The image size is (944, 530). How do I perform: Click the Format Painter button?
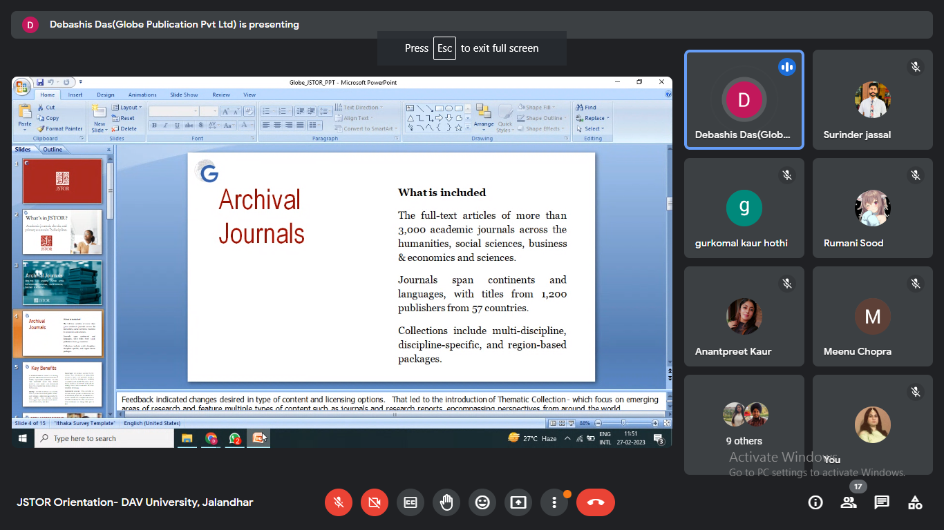tap(60, 128)
